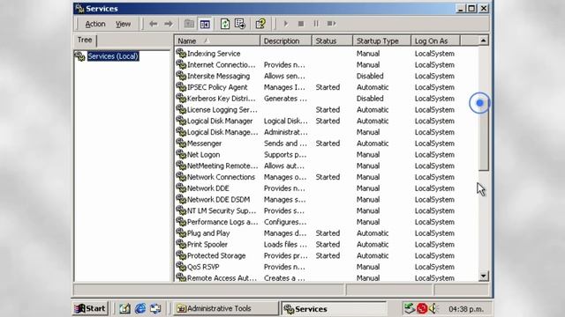This screenshot has height=317, width=565.
Task: Switch to Administrative Tools taskbar button
Action: (x=226, y=308)
